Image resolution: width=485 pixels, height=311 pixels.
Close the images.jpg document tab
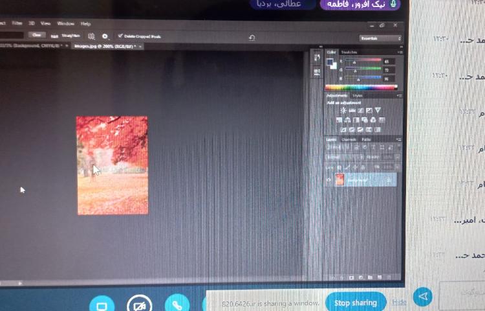point(140,47)
